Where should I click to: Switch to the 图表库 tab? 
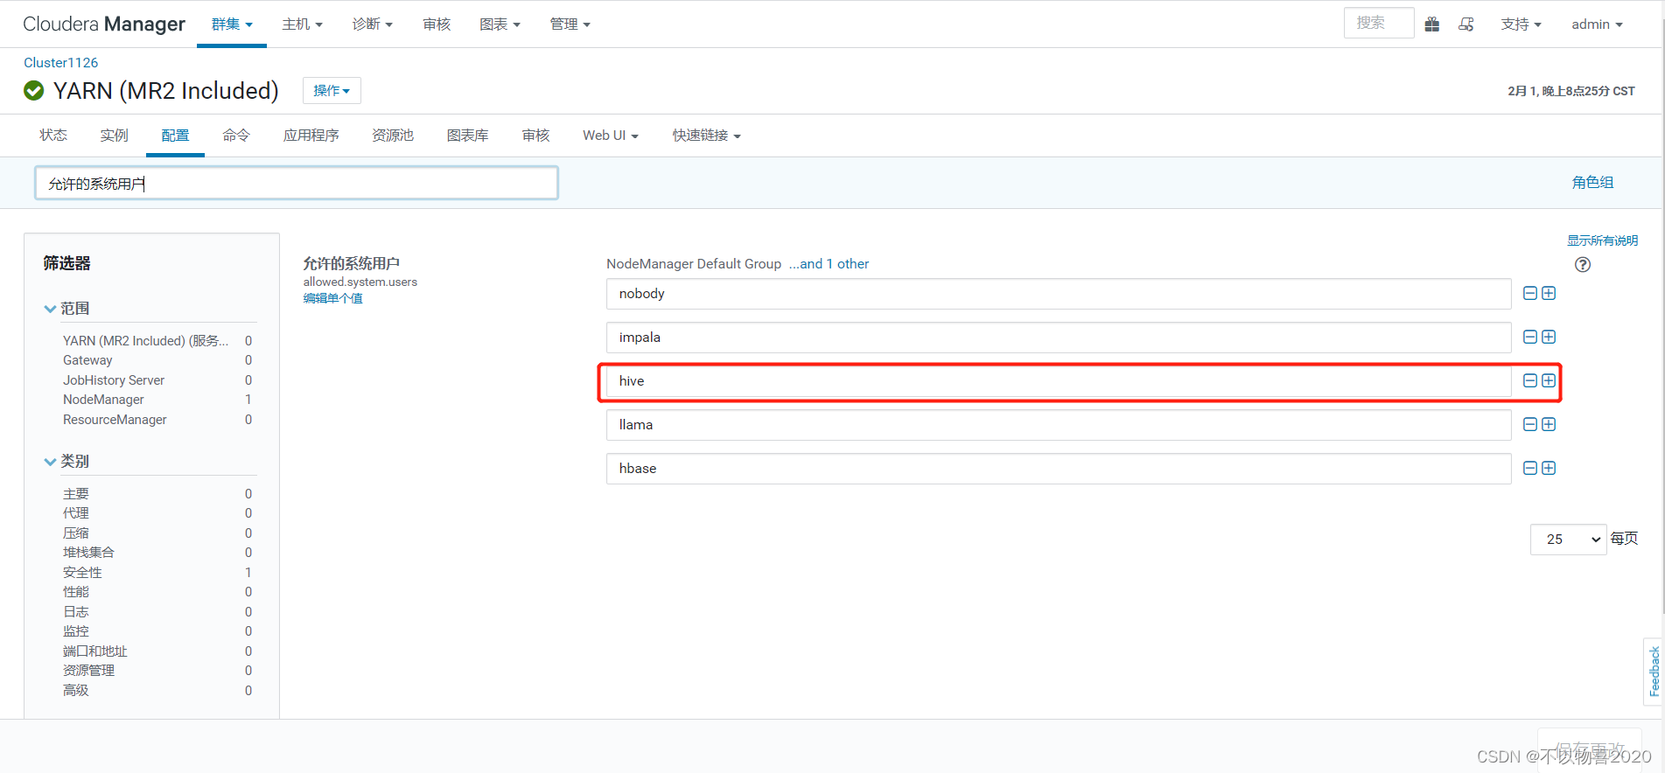468,136
